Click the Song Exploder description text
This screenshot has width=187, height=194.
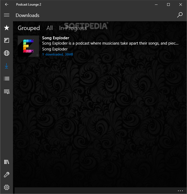110,43
